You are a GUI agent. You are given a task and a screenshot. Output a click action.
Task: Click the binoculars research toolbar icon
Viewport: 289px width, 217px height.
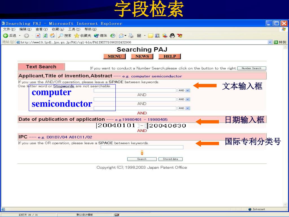click(157, 36)
